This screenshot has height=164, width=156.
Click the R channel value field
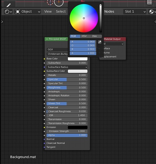pos(83,42)
